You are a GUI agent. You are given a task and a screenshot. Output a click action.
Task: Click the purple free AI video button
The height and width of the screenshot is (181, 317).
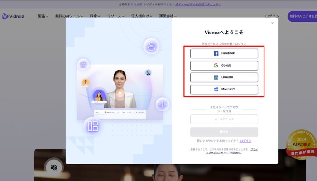tap(302, 16)
